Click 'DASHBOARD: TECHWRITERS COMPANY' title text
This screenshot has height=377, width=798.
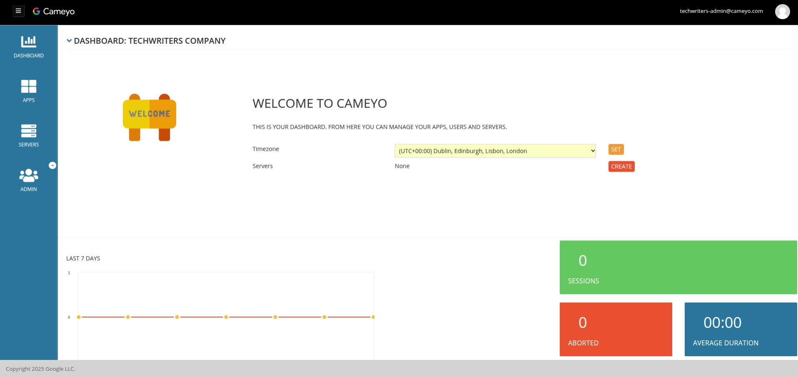coord(150,41)
